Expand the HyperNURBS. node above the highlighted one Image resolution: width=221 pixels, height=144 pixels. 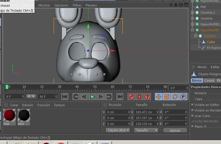[x=192, y=24]
